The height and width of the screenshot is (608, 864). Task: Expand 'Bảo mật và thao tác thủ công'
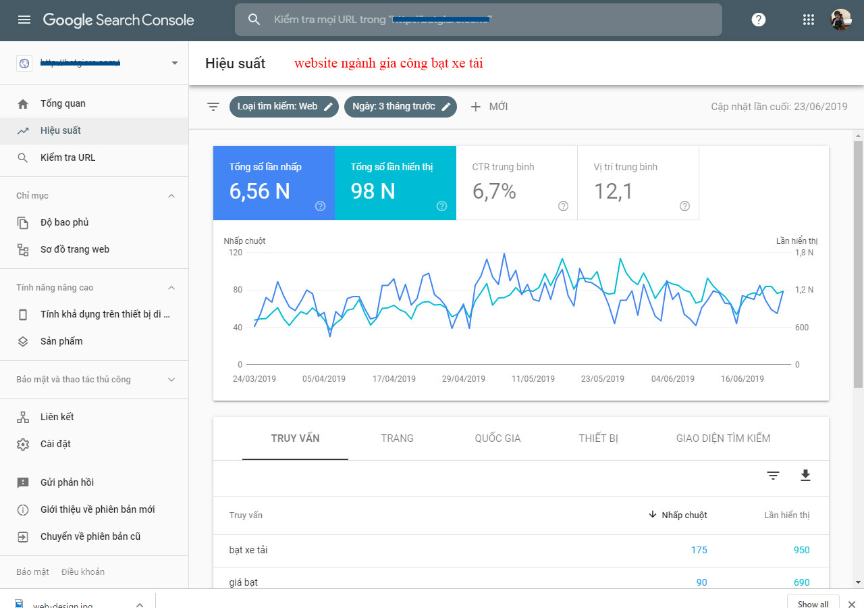(x=171, y=380)
